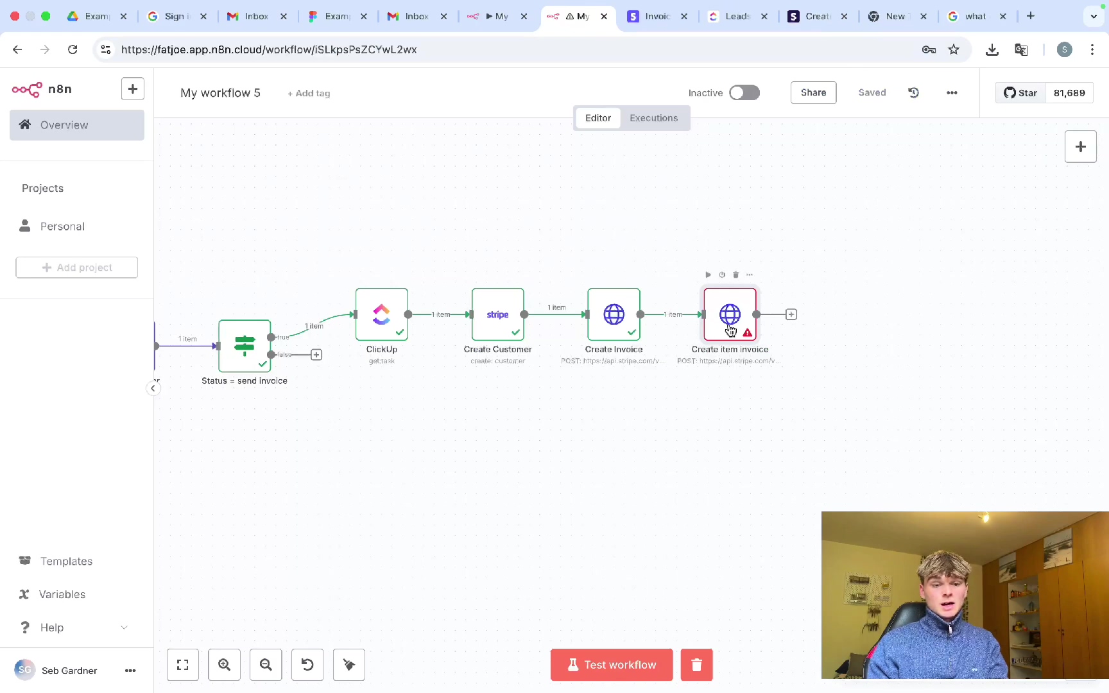Click the tidy up nodes icon
Viewport: 1109px width, 693px height.
pyautogui.click(x=349, y=665)
